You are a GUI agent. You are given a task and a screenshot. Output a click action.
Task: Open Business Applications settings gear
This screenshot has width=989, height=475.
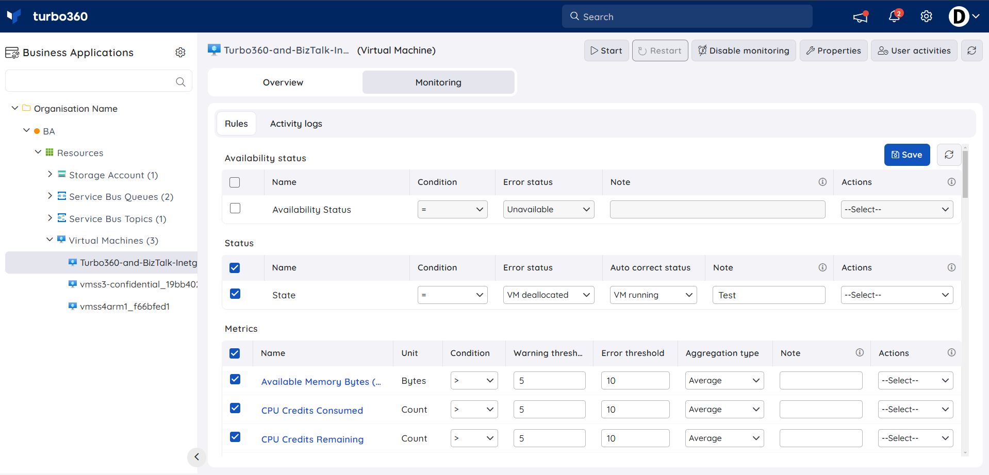point(180,53)
